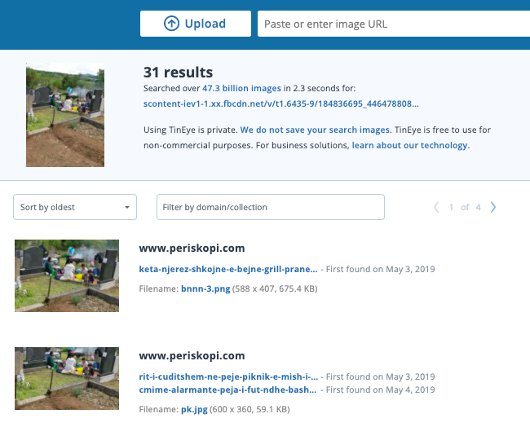Select the second www.periskopi.com heading
This screenshot has width=530, height=427.
coord(192,356)
